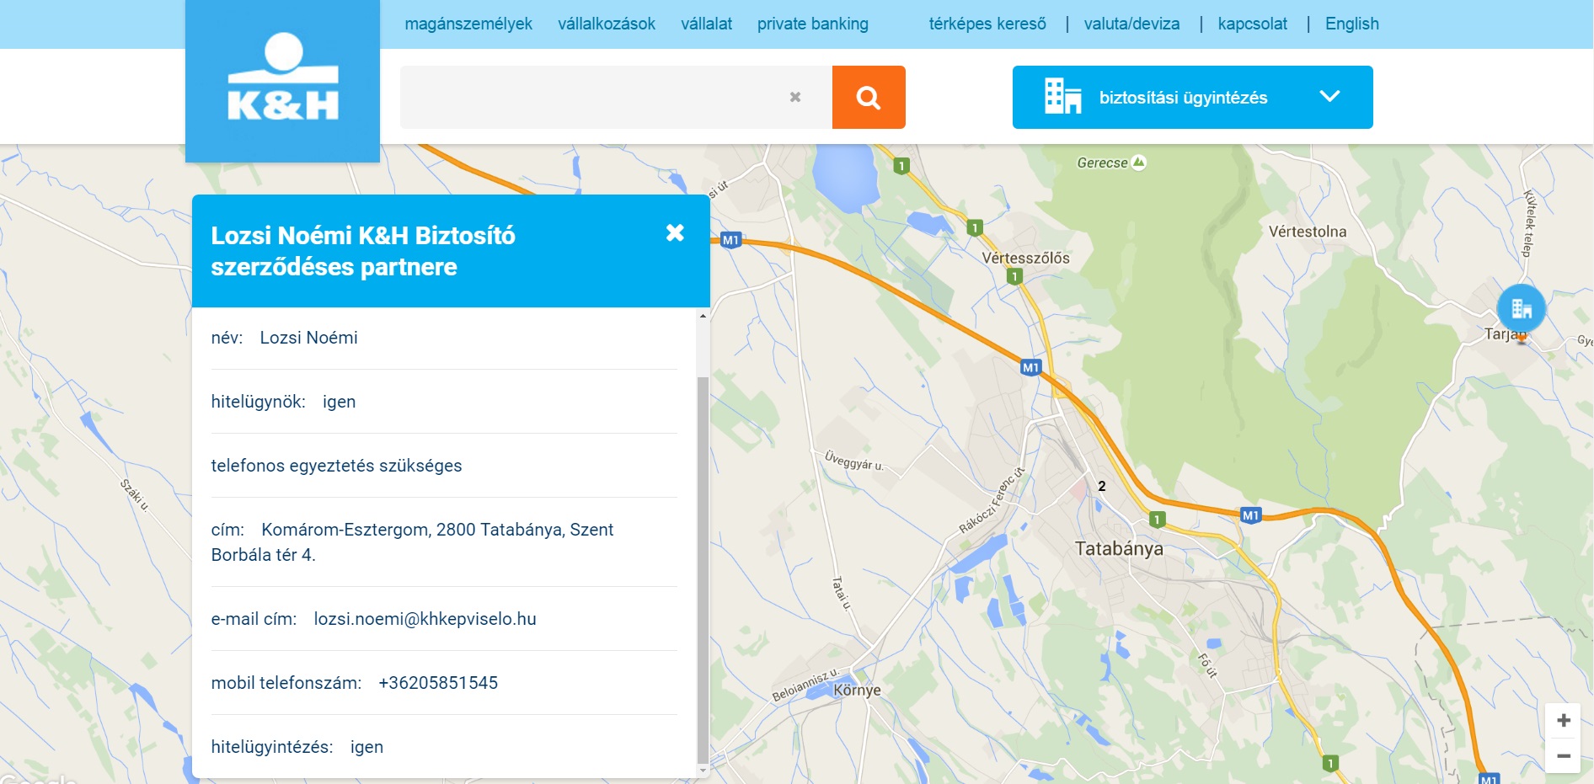Open the private banking menu item
The width and height of the screenshot is (1594, 784).
point(813,24)
